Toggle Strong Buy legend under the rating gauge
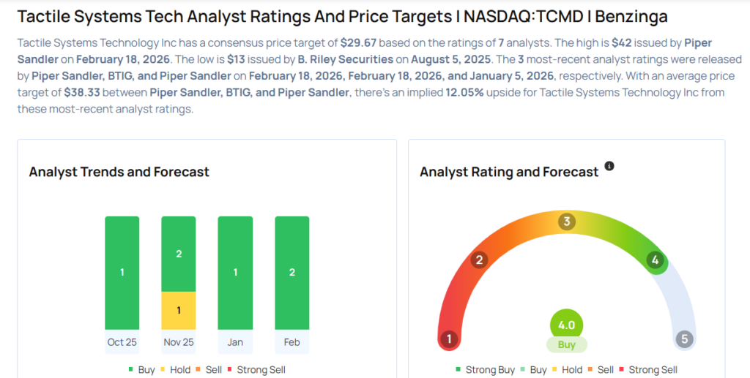 485,370
